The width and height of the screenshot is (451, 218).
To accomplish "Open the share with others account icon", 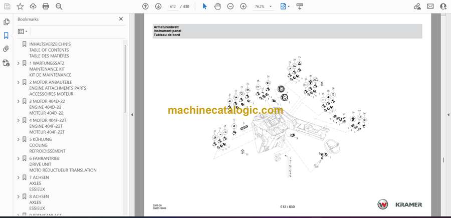I will click(x=443, y=7).
